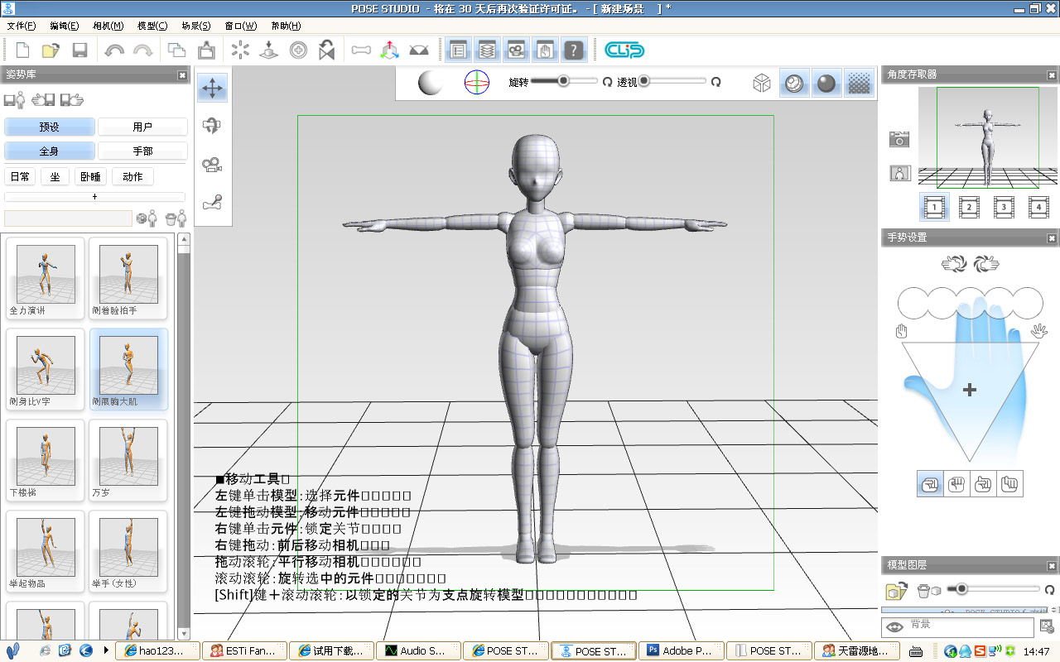The height and width of the screenshot is (662, 1060).
Task: Expand the pose category plus bar
Action: click(94, 197)
